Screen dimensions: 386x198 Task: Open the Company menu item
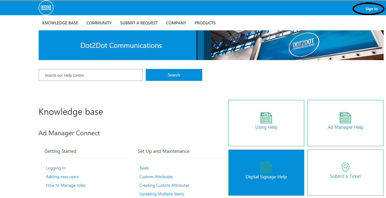(x=176, y=23)
